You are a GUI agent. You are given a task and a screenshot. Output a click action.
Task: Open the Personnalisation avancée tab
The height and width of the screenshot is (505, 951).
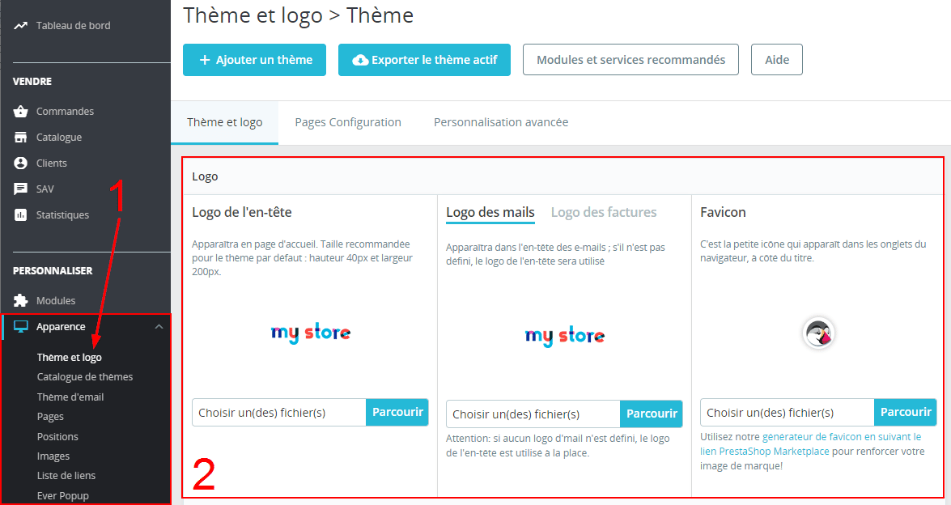coord(501,122)
